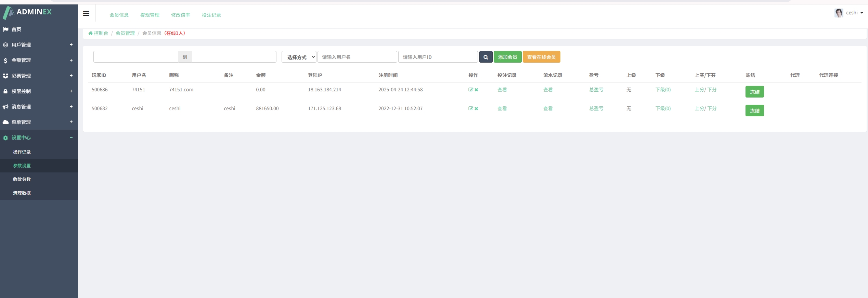Freeze account 500686 with 冻结 button

(x=754, y=92)
